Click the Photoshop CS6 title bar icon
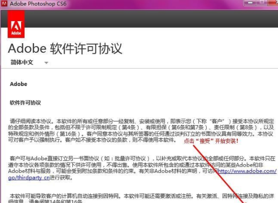278x203 pixels. pyautogui.click(x=4, y=3)
